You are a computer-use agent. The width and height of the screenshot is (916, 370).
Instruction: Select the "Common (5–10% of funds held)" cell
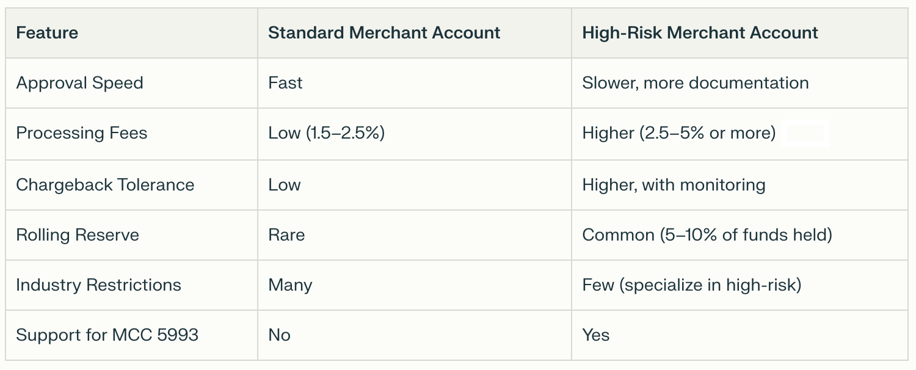point(707,235)
